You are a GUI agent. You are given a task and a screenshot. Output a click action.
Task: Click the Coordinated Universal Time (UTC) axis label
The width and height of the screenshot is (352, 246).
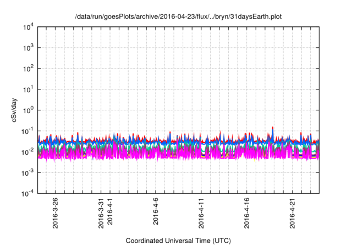point(179,241)
